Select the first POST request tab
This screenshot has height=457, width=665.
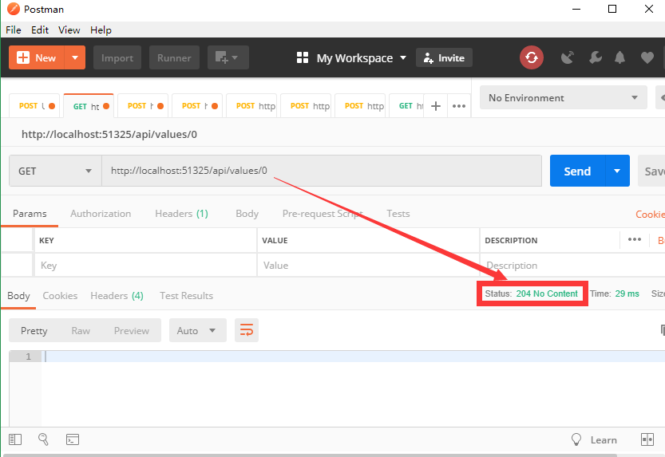pos(36,106)
